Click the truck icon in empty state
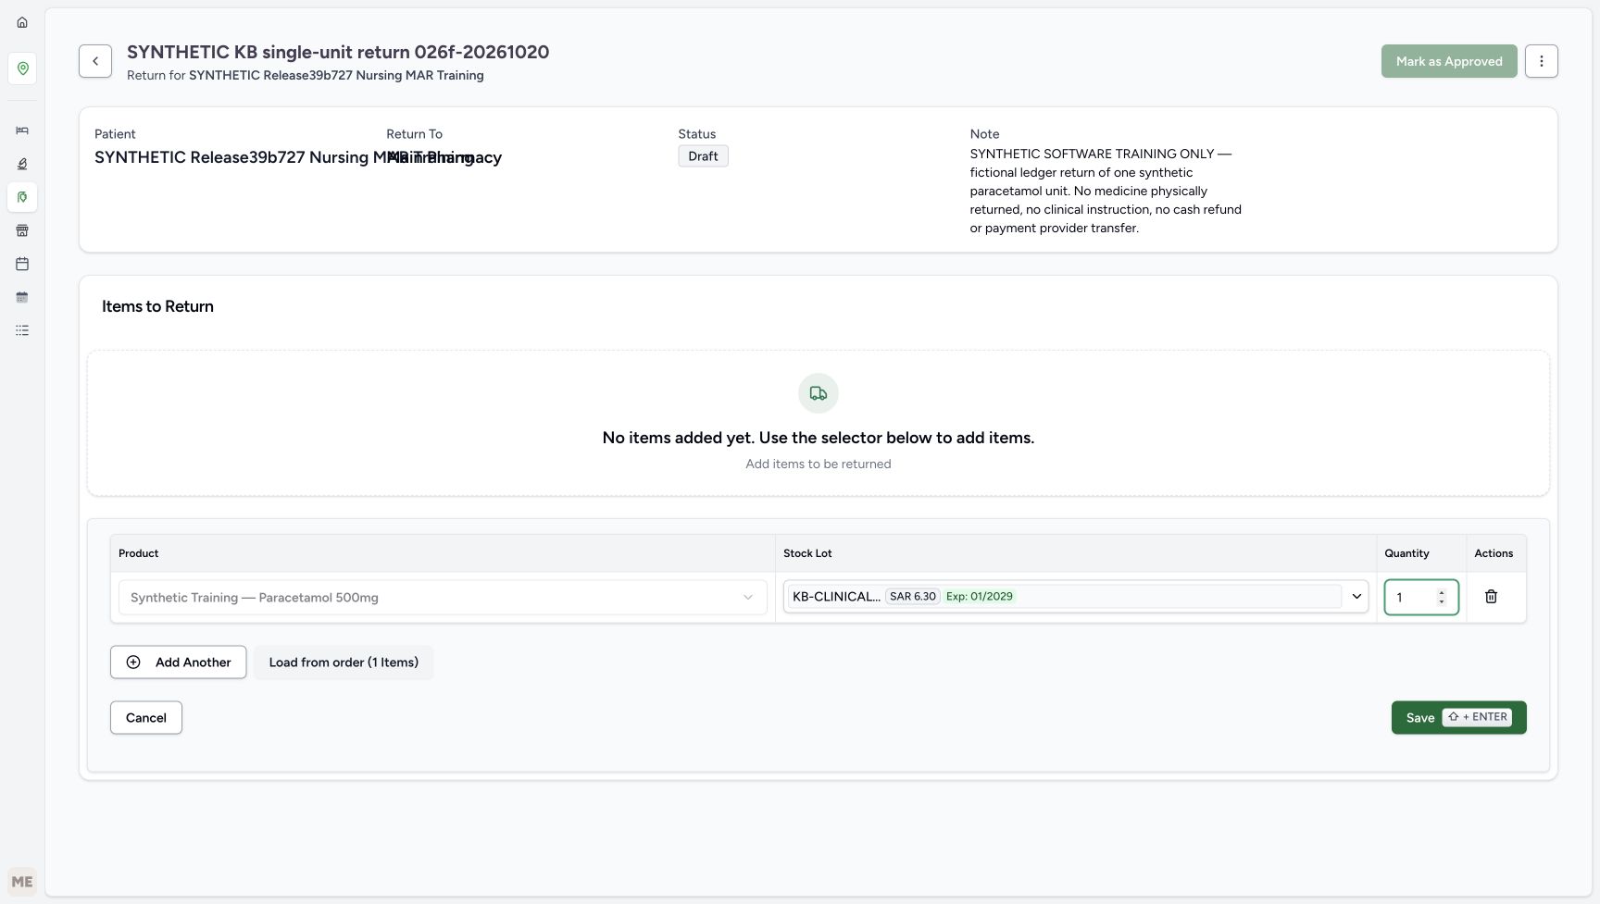Viewport: 1600px width, 904px height. [x=819, y=393]
